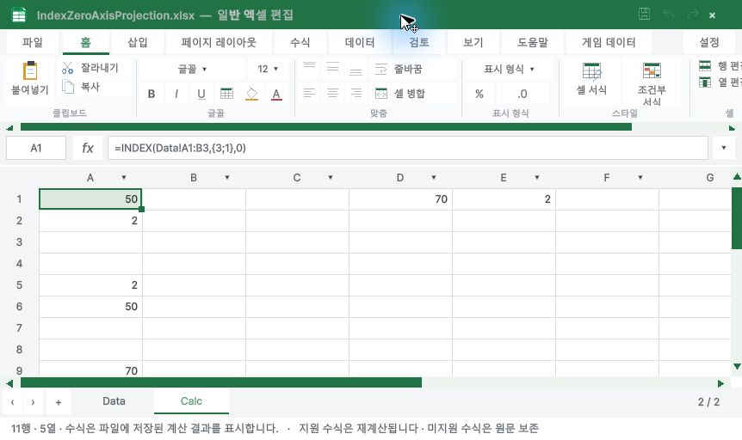Align text to bottom
Image resolution: width=742 pixels, height=440 pixels.
[x=356, y=69]
